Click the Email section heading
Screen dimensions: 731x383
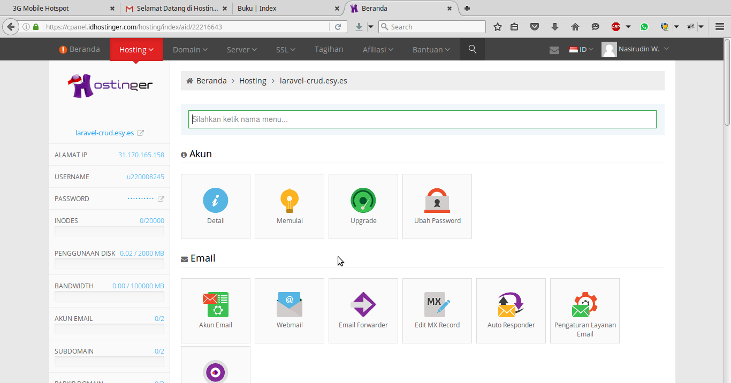(x=203, y=258)
